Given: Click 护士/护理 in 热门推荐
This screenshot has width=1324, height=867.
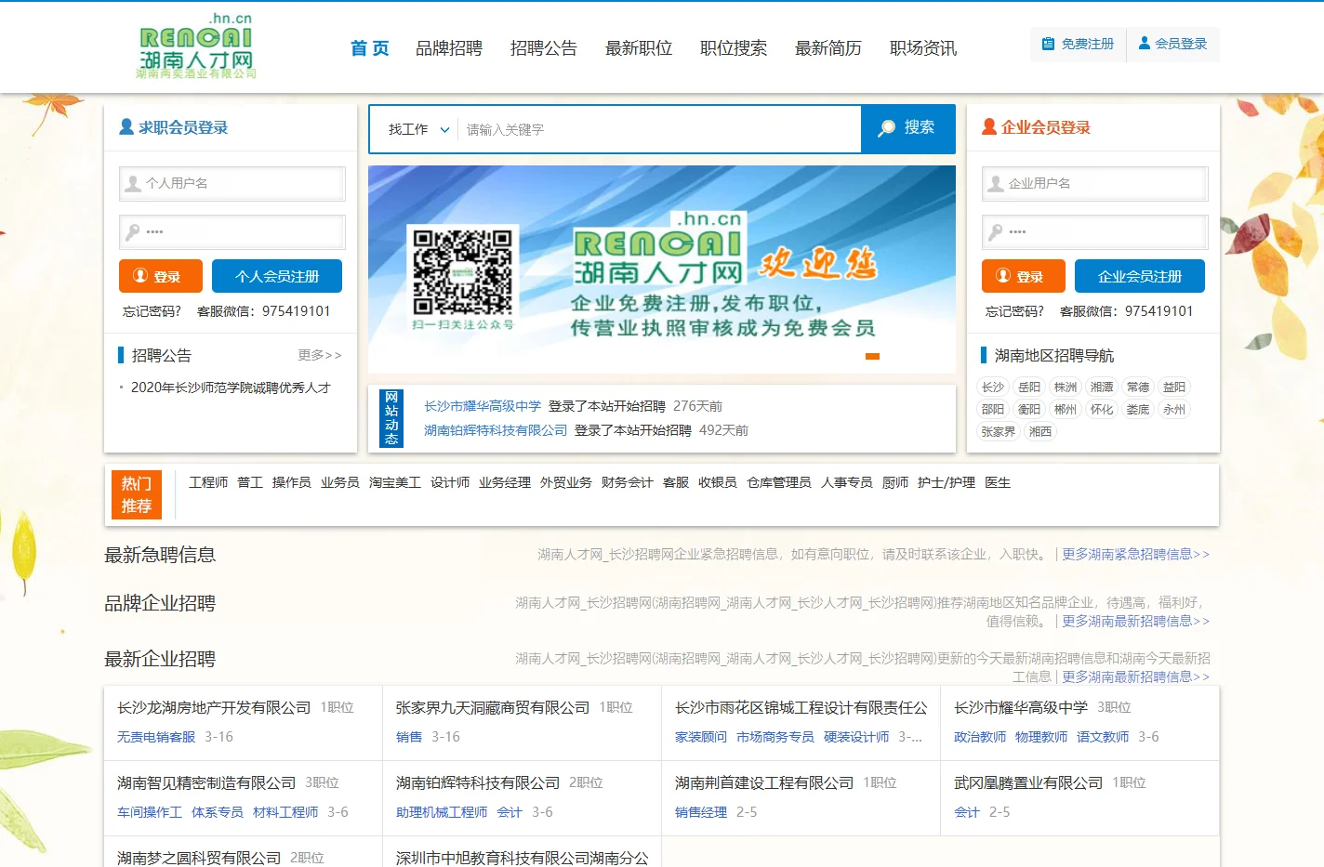Looking at the screenshot, I should [947, 482].
